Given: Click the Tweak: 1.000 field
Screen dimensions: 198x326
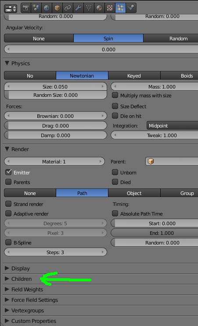Looking at the screenshot, I should click(155, 135).
